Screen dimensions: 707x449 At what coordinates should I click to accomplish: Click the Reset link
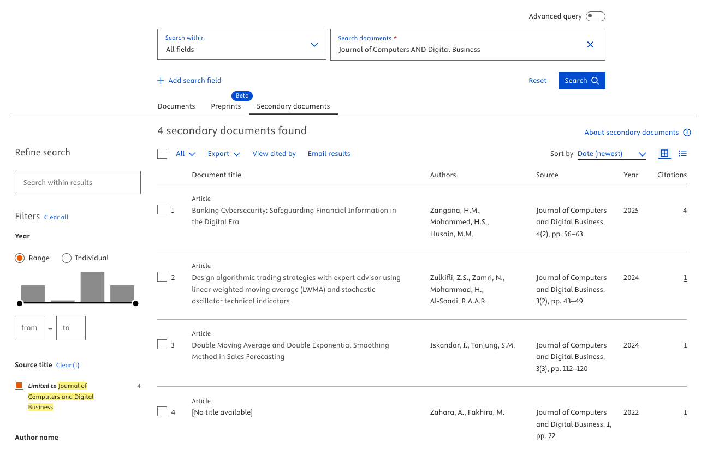537,81
